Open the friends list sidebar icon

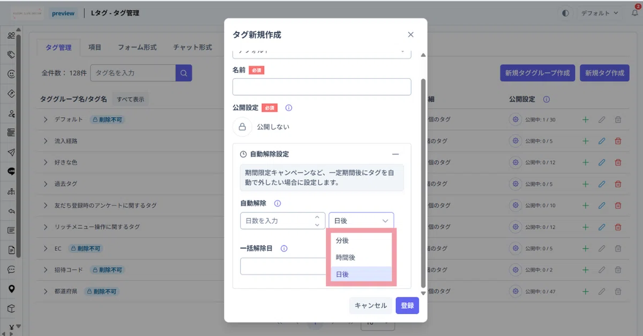coord(11,35)
